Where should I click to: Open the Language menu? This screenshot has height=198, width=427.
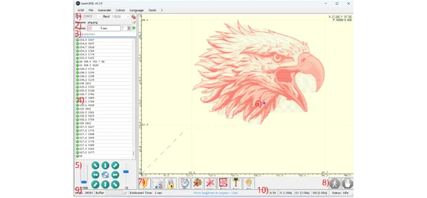(x=136, y=10)
